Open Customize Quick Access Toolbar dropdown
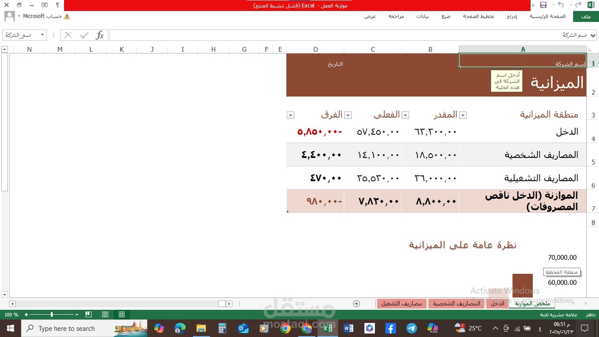This screenshot has width=599, height=337. click(x=533, y=5)
